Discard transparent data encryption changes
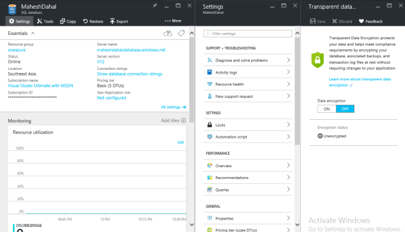 [x=342, y=21]
